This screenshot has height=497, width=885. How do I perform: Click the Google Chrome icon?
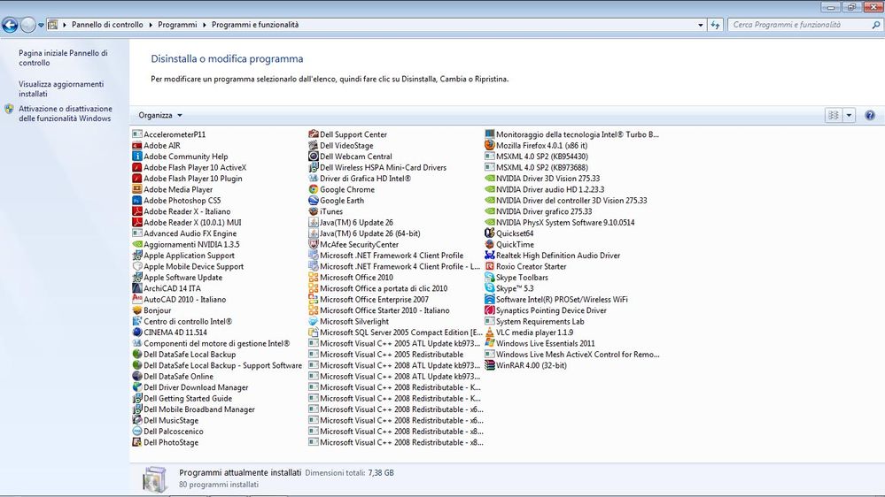[x=314, y=189]
